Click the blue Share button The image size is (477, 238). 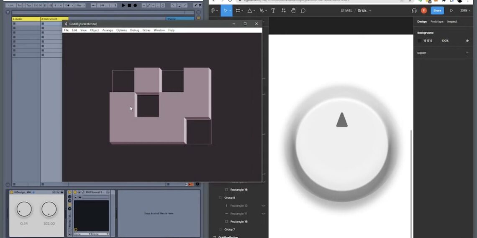coord(437,10)
